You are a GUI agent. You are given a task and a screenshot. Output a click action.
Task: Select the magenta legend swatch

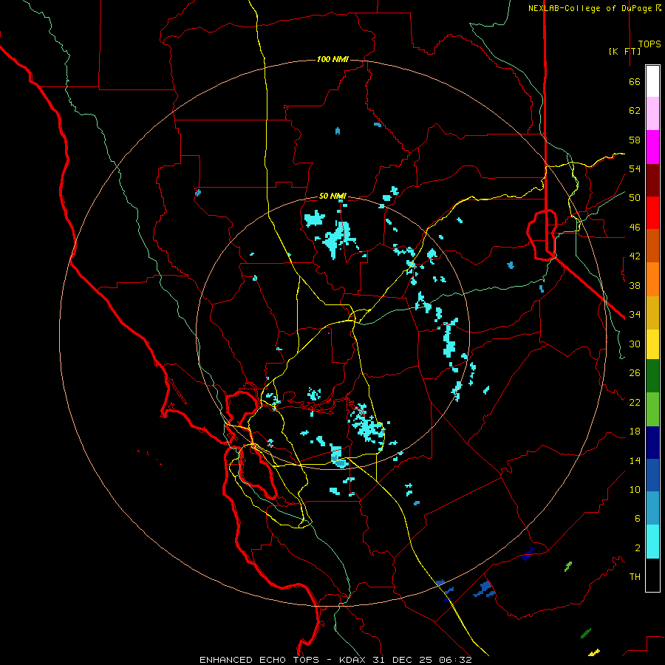click(652, 147)
